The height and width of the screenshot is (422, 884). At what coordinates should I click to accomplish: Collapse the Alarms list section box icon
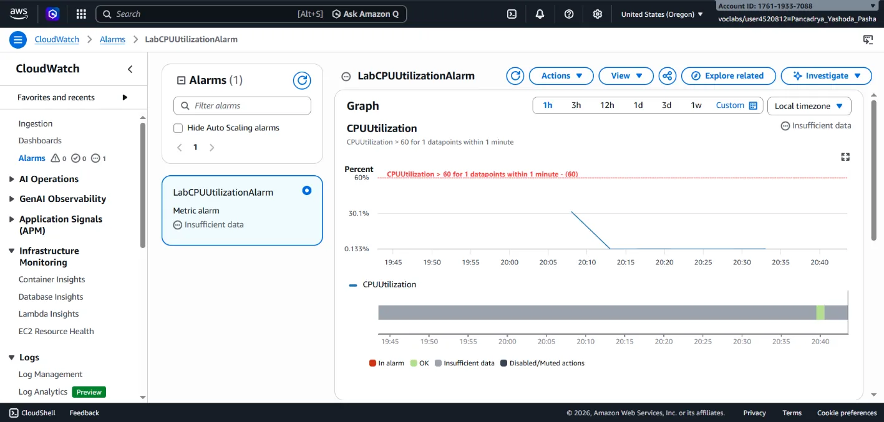click(x=182, y=80)
